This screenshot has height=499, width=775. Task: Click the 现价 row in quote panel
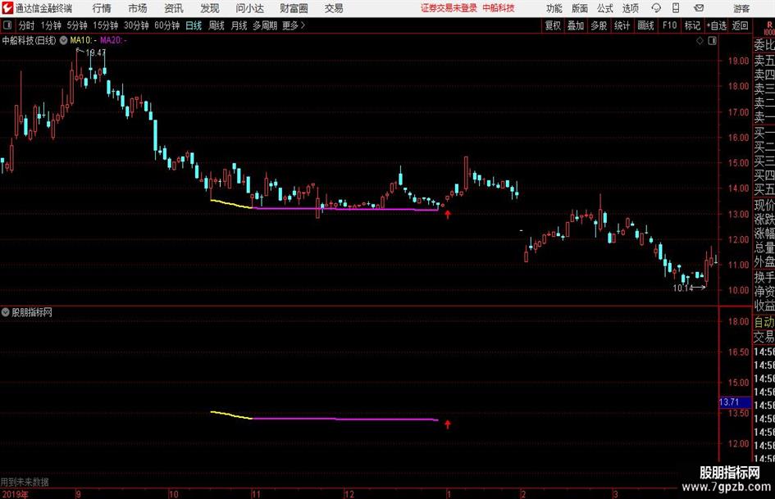(764, 205)
